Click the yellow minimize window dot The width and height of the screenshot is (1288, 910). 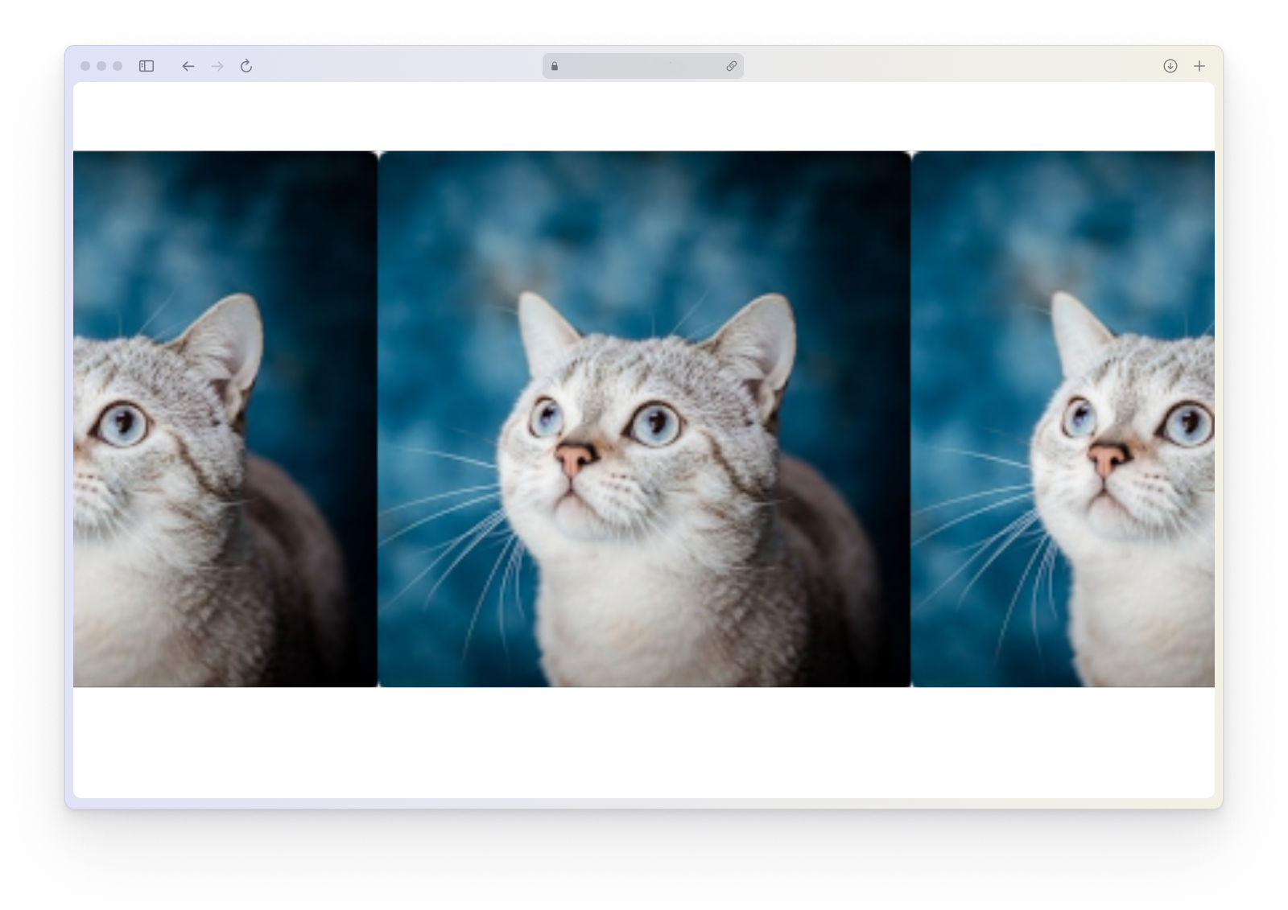point(102,67)
